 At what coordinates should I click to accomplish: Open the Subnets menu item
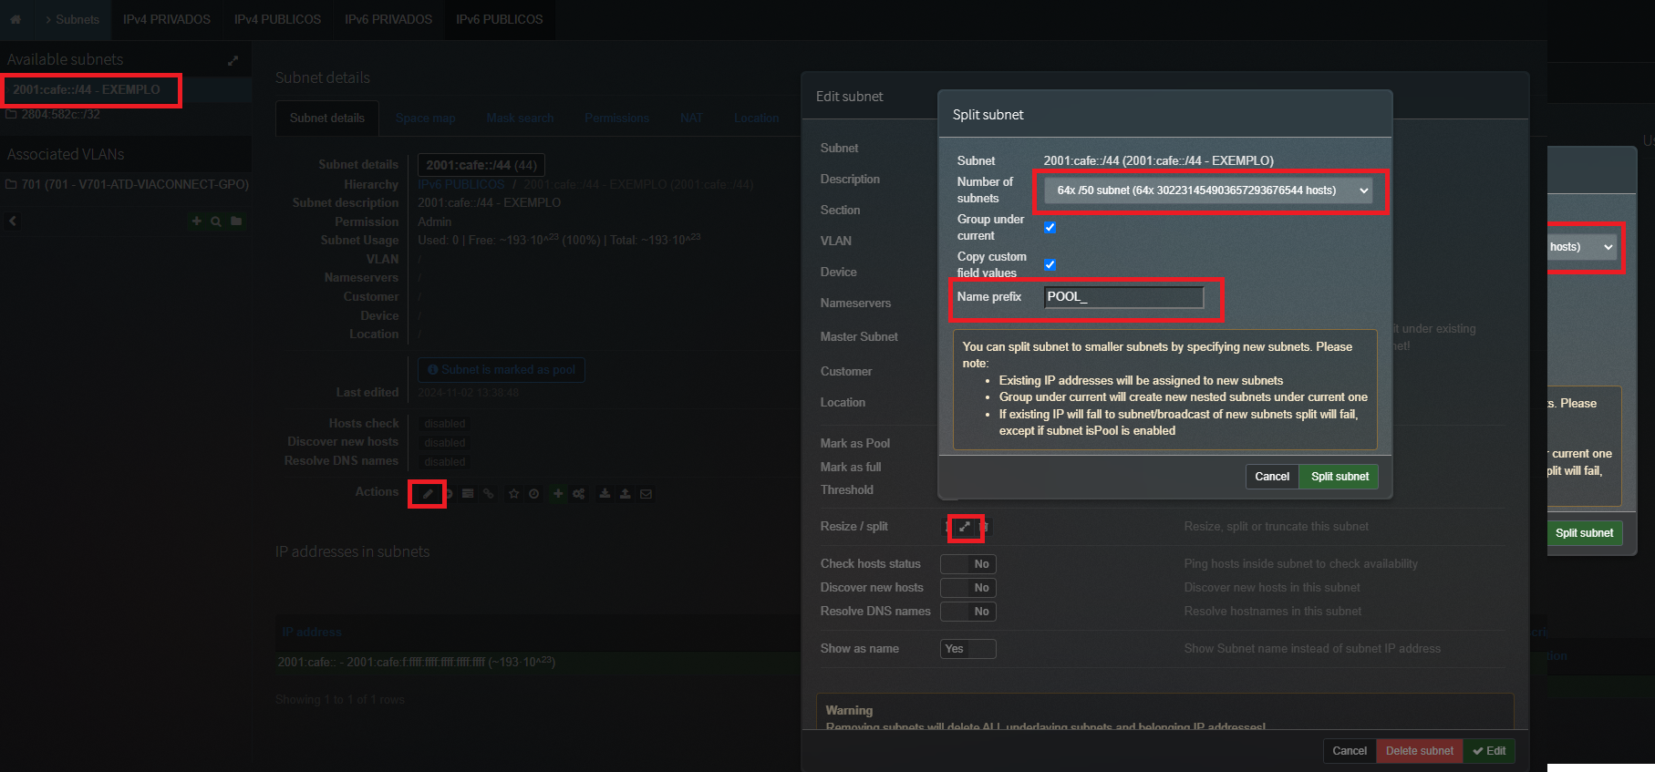[x=72, y=19]
